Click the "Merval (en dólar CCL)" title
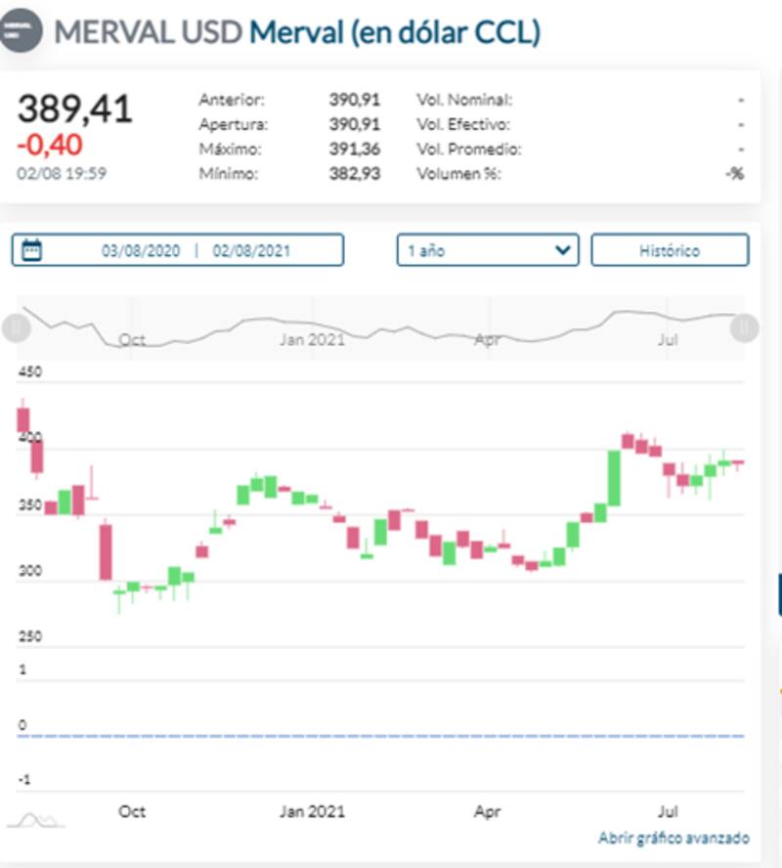782x868 pixels. [395, 32]
